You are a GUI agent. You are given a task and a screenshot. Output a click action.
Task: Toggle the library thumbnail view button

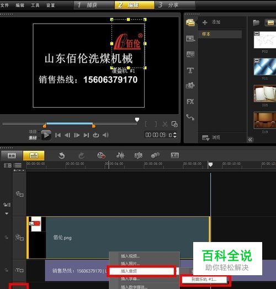pyautogui.click(x=270, y=23)
